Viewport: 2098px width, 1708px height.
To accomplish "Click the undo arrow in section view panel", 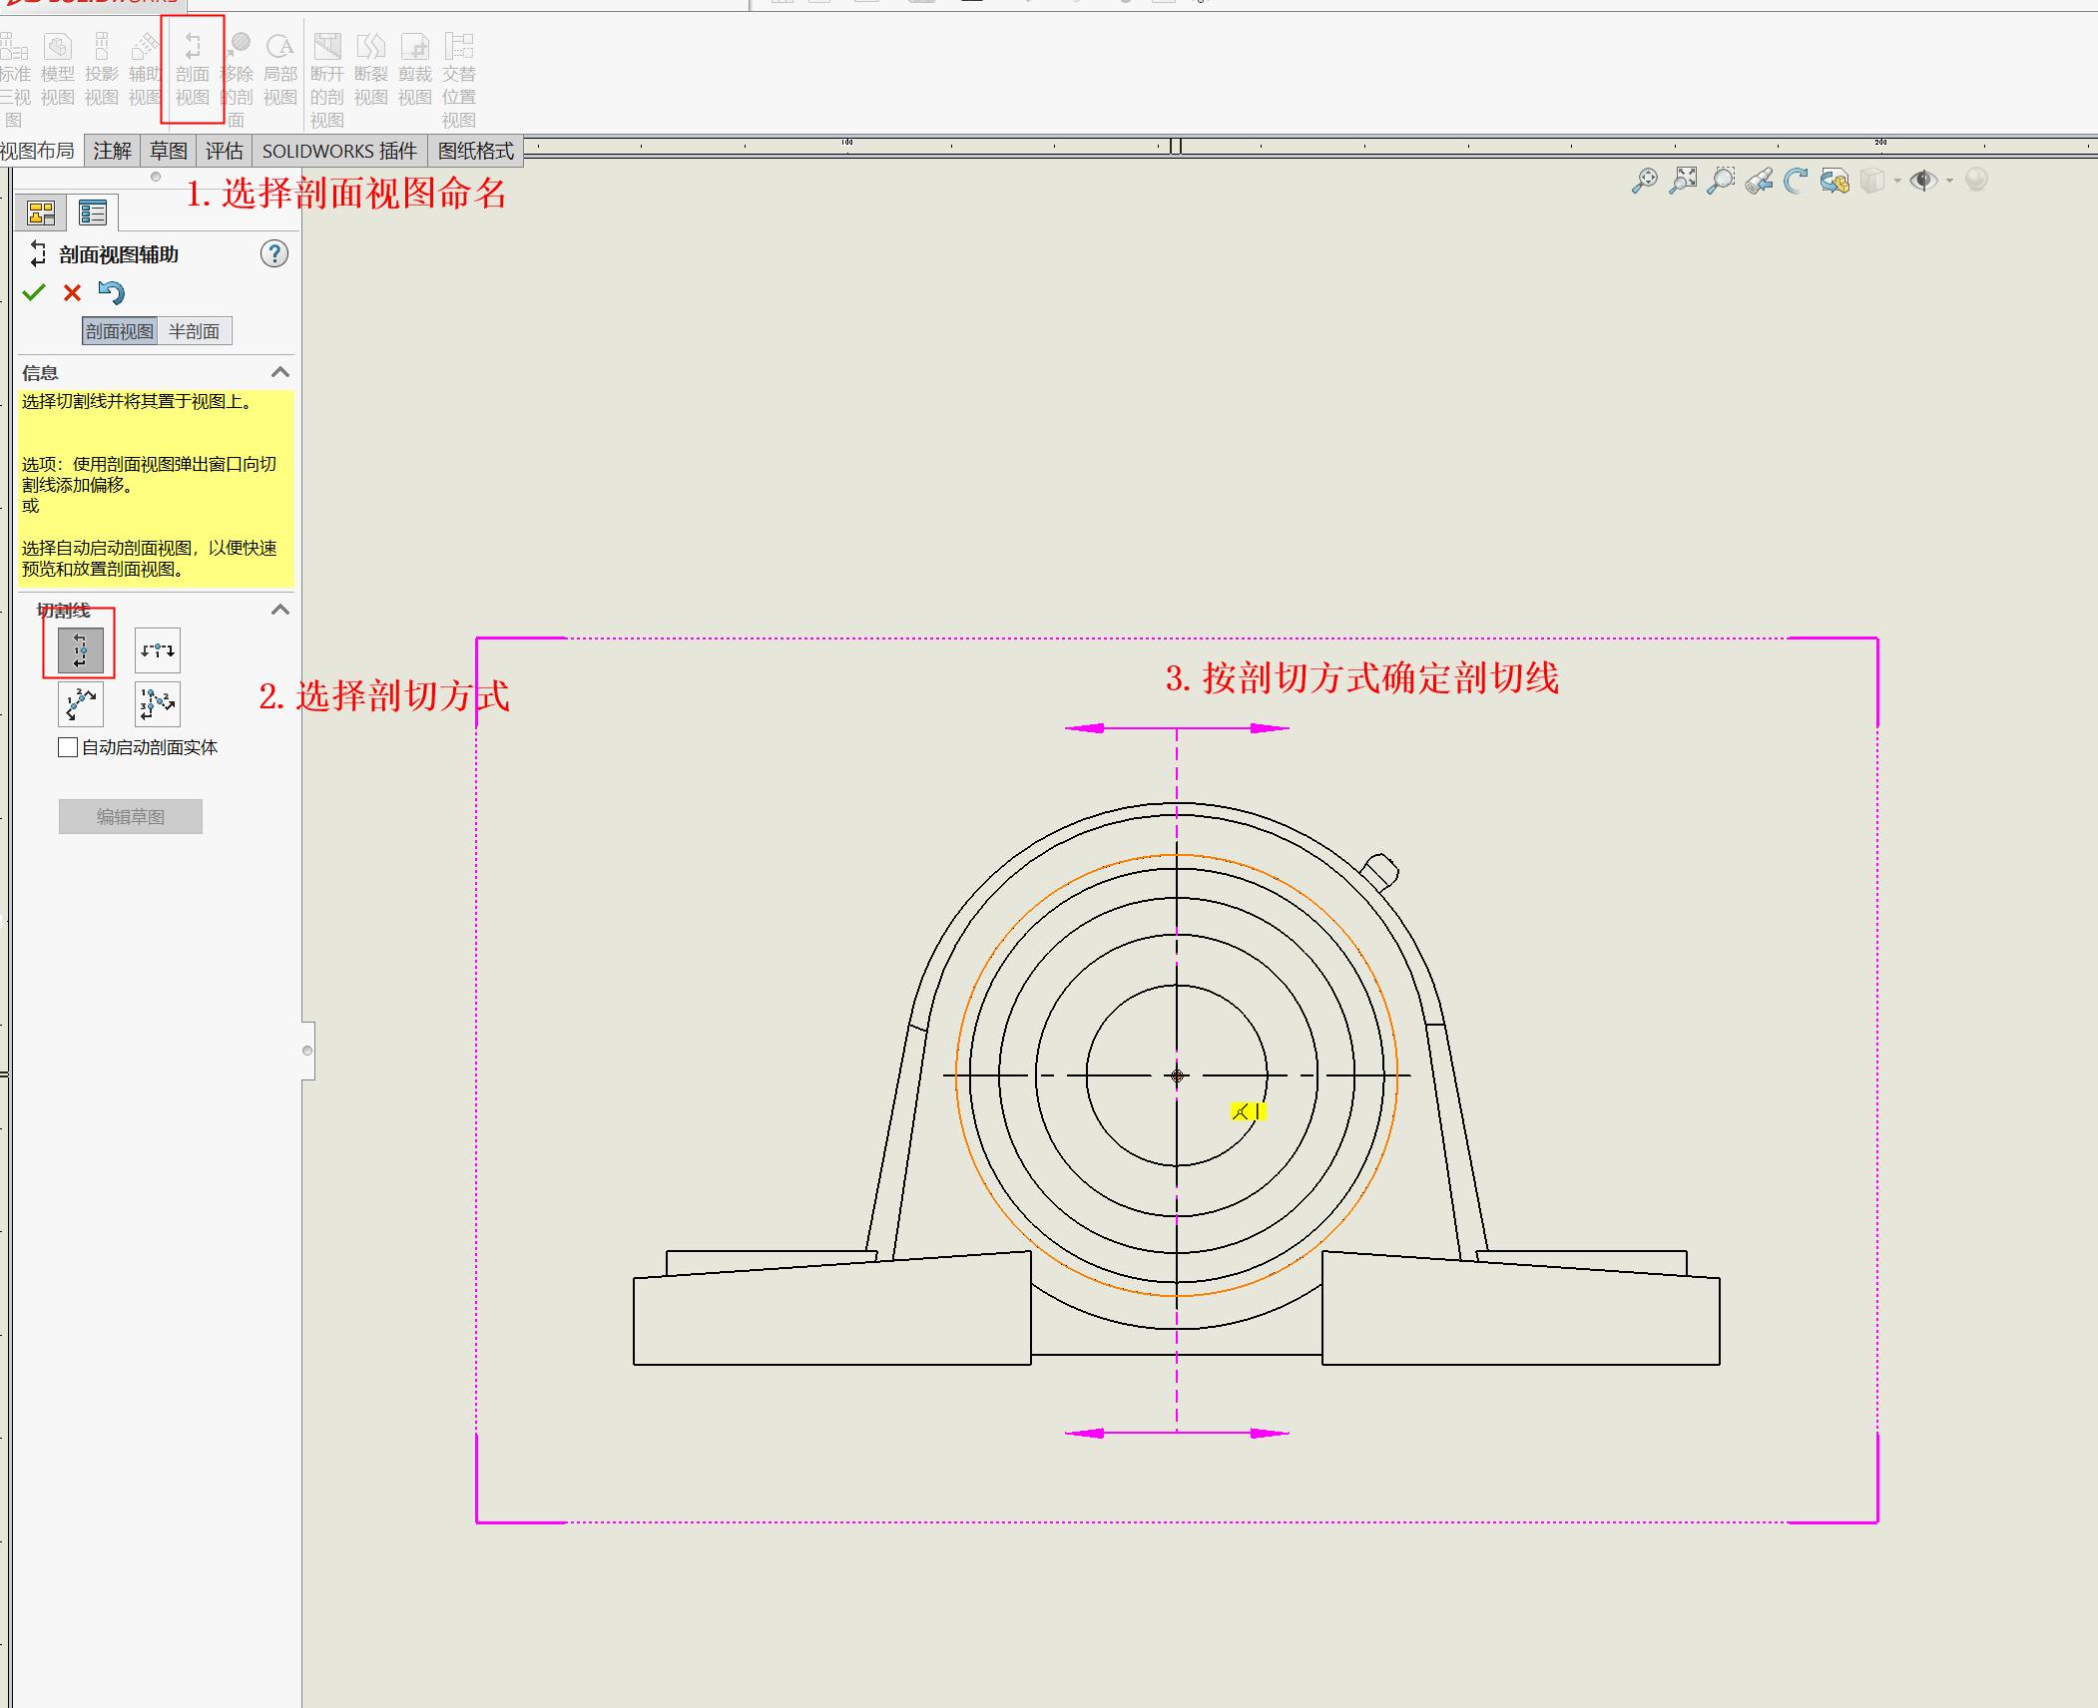I will pyautogui.click(x=112, y=291).
